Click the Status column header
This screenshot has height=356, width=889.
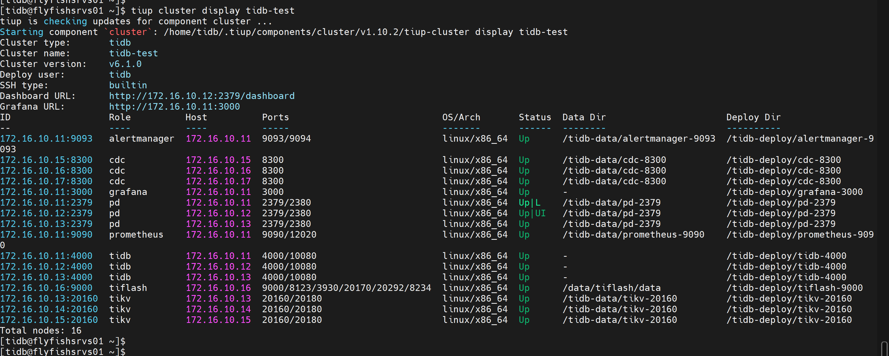(535, 117)
